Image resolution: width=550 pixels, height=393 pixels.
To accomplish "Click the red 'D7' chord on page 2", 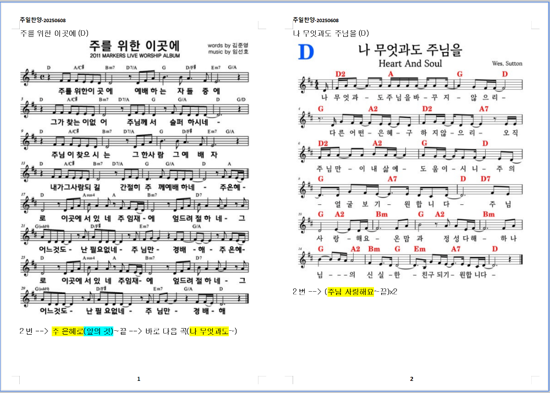I will click(486, 179).
